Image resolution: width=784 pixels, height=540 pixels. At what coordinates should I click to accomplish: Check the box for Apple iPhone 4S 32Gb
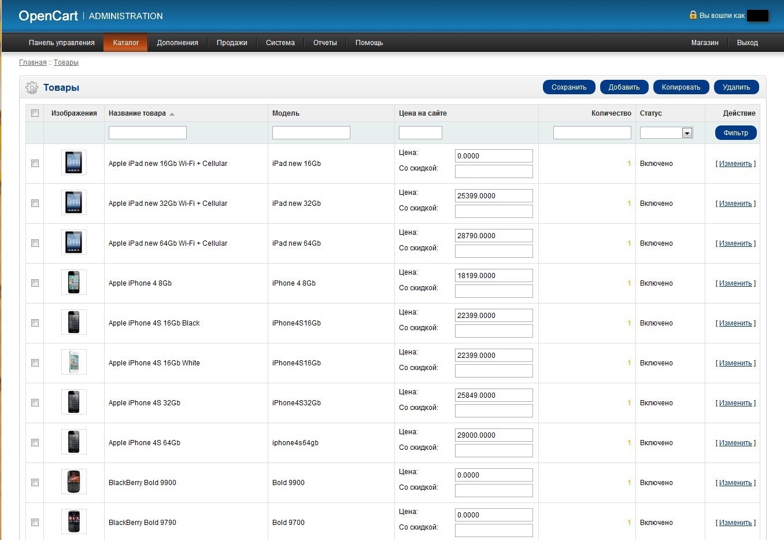pos(35,403)
